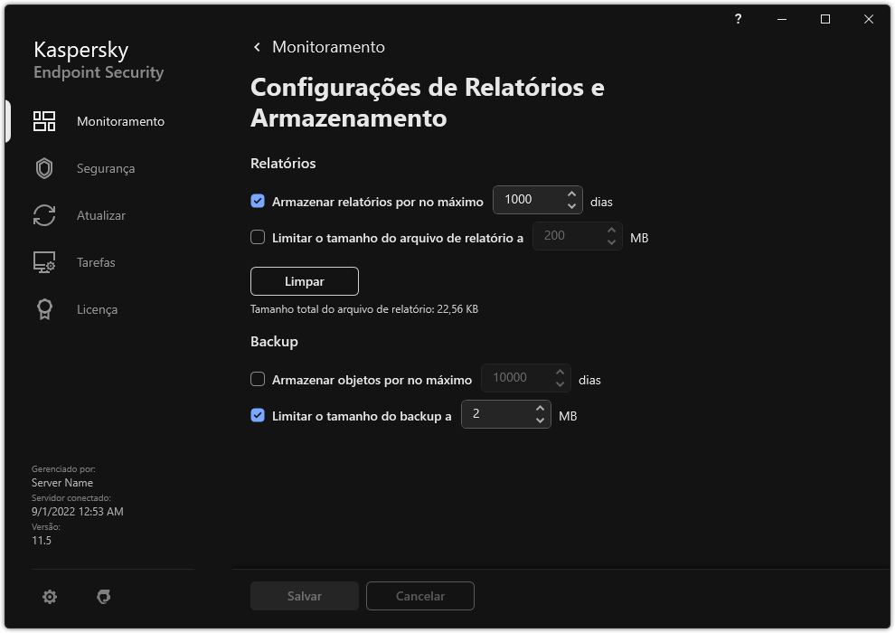Disable Limitar o tamanho do backup

[258, 415]
